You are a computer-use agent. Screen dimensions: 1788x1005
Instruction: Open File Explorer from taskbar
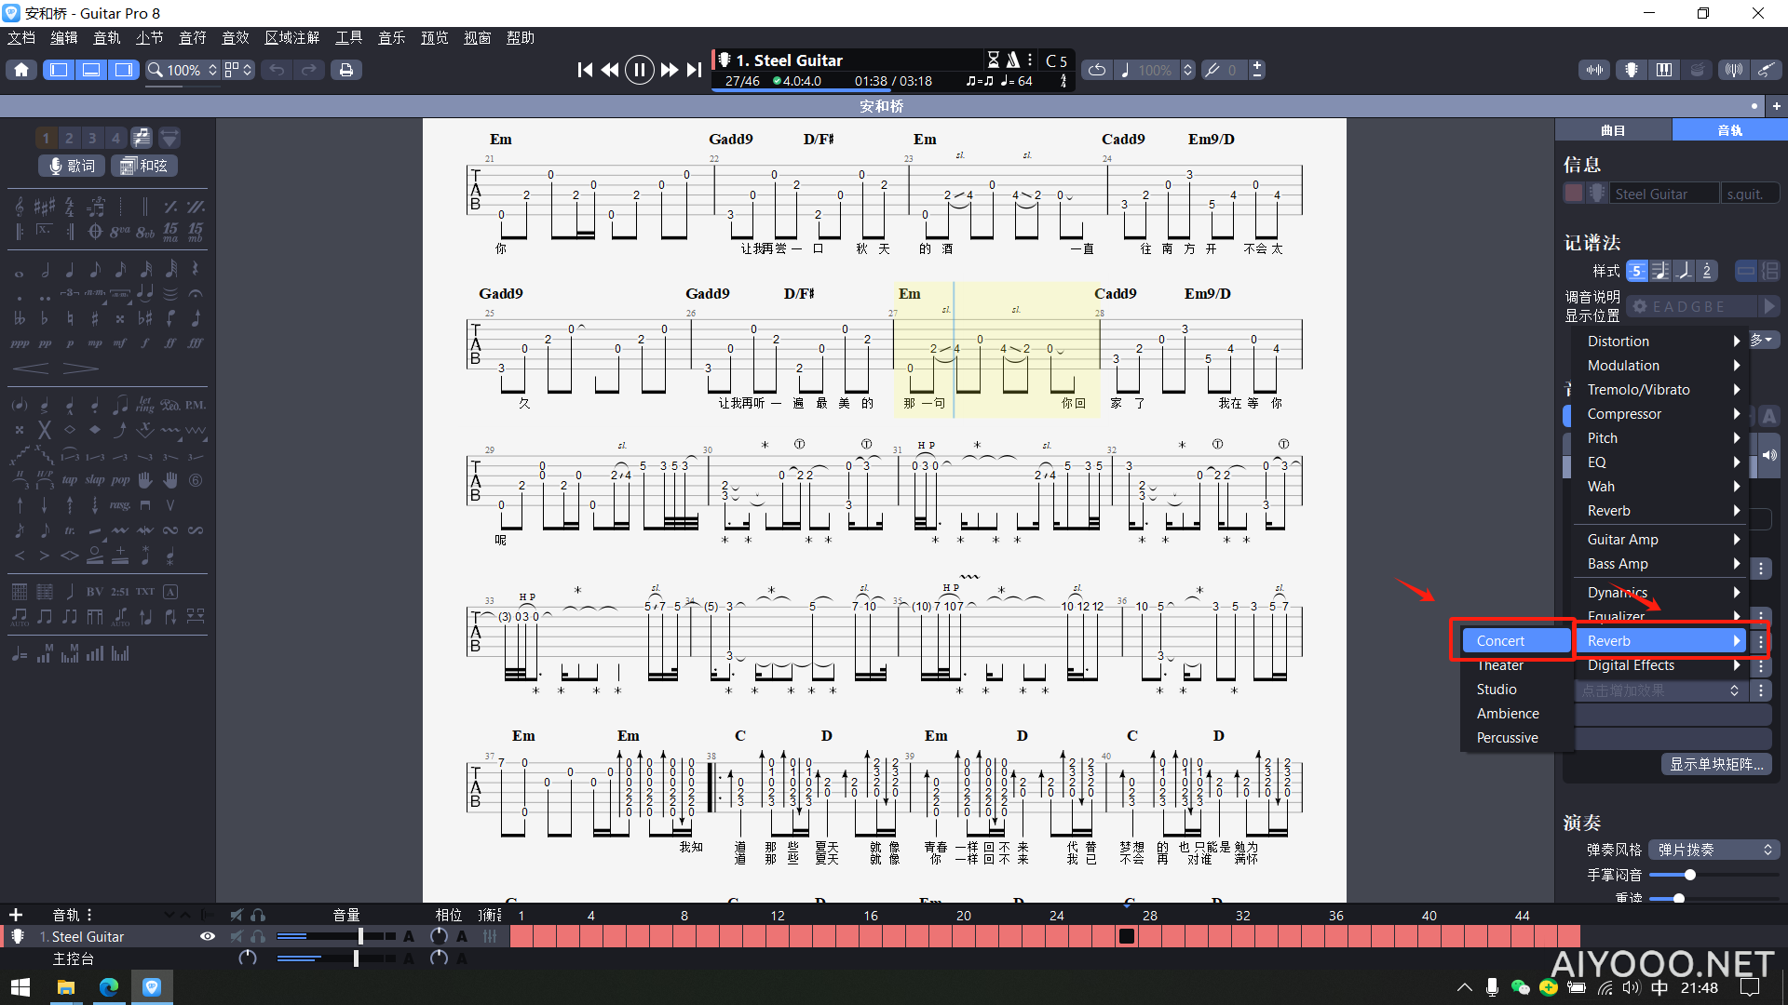65,987
